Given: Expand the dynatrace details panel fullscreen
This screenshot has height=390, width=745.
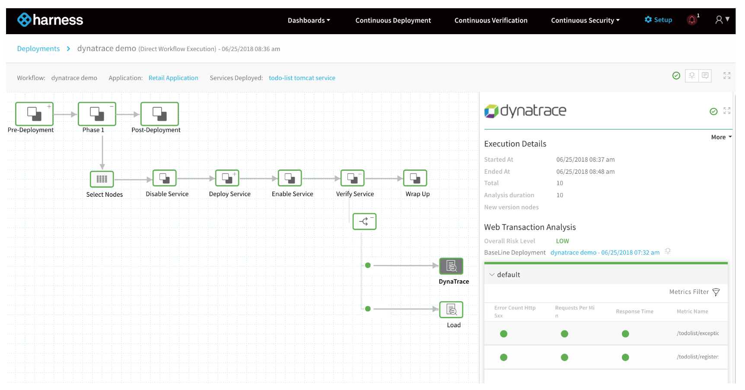Looking at the screenshot, I should (x=727, y=111).
